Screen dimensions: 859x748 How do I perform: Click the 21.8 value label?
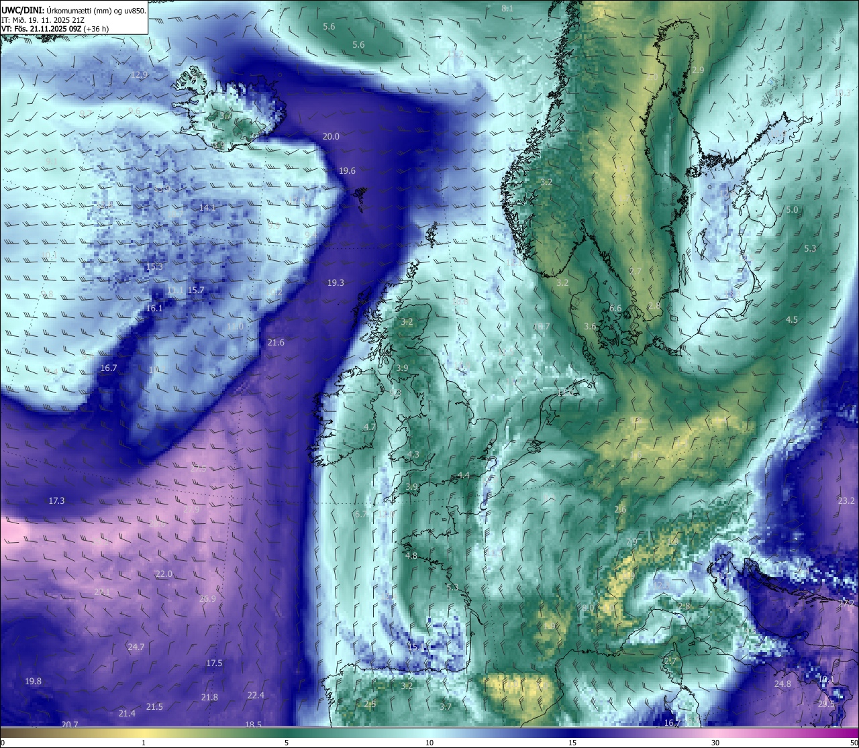pos(209,697)
